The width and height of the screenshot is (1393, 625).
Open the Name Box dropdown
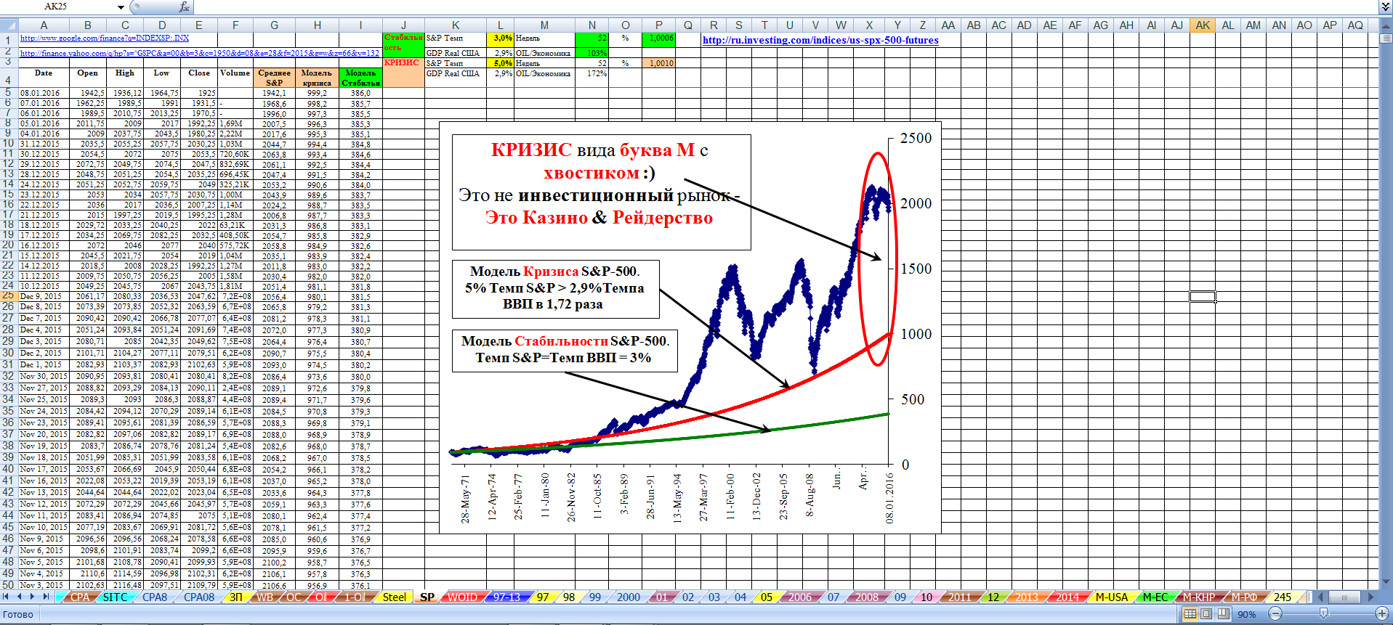121,7
